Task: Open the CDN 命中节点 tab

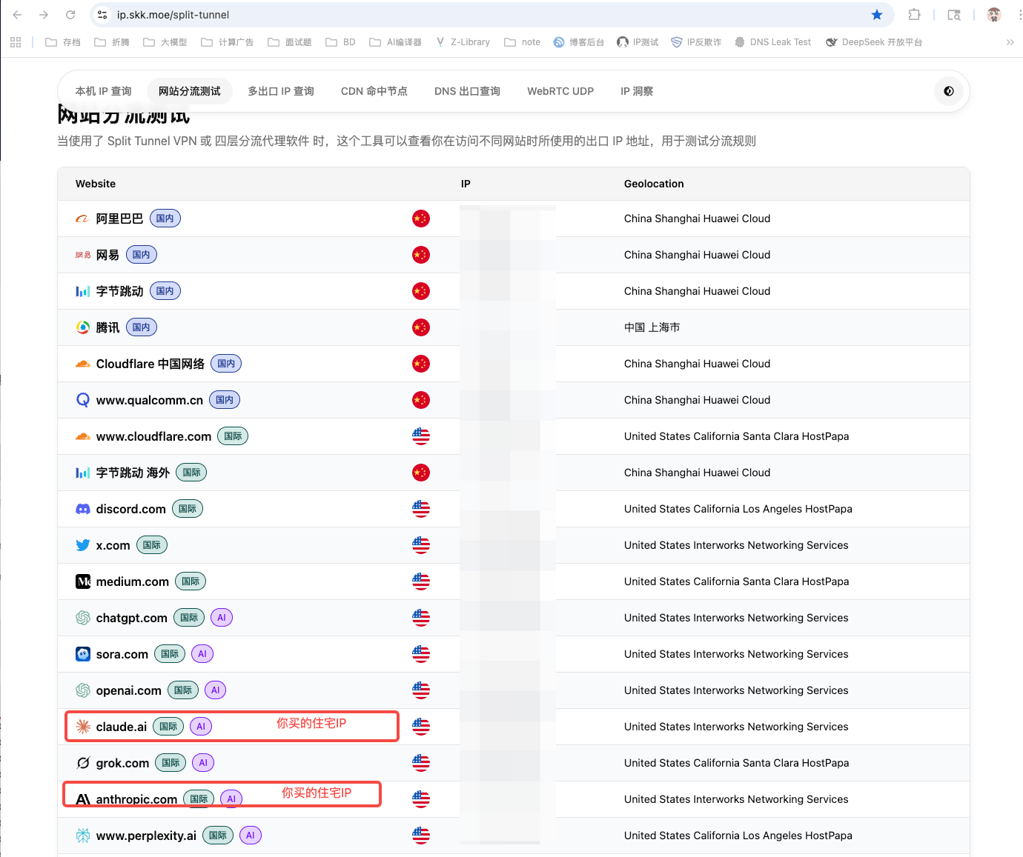Action: pos(374,91)
